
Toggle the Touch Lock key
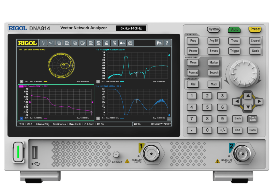[253, 119]
